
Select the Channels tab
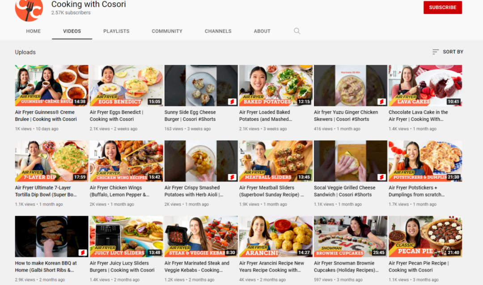(x=218, y=31)
